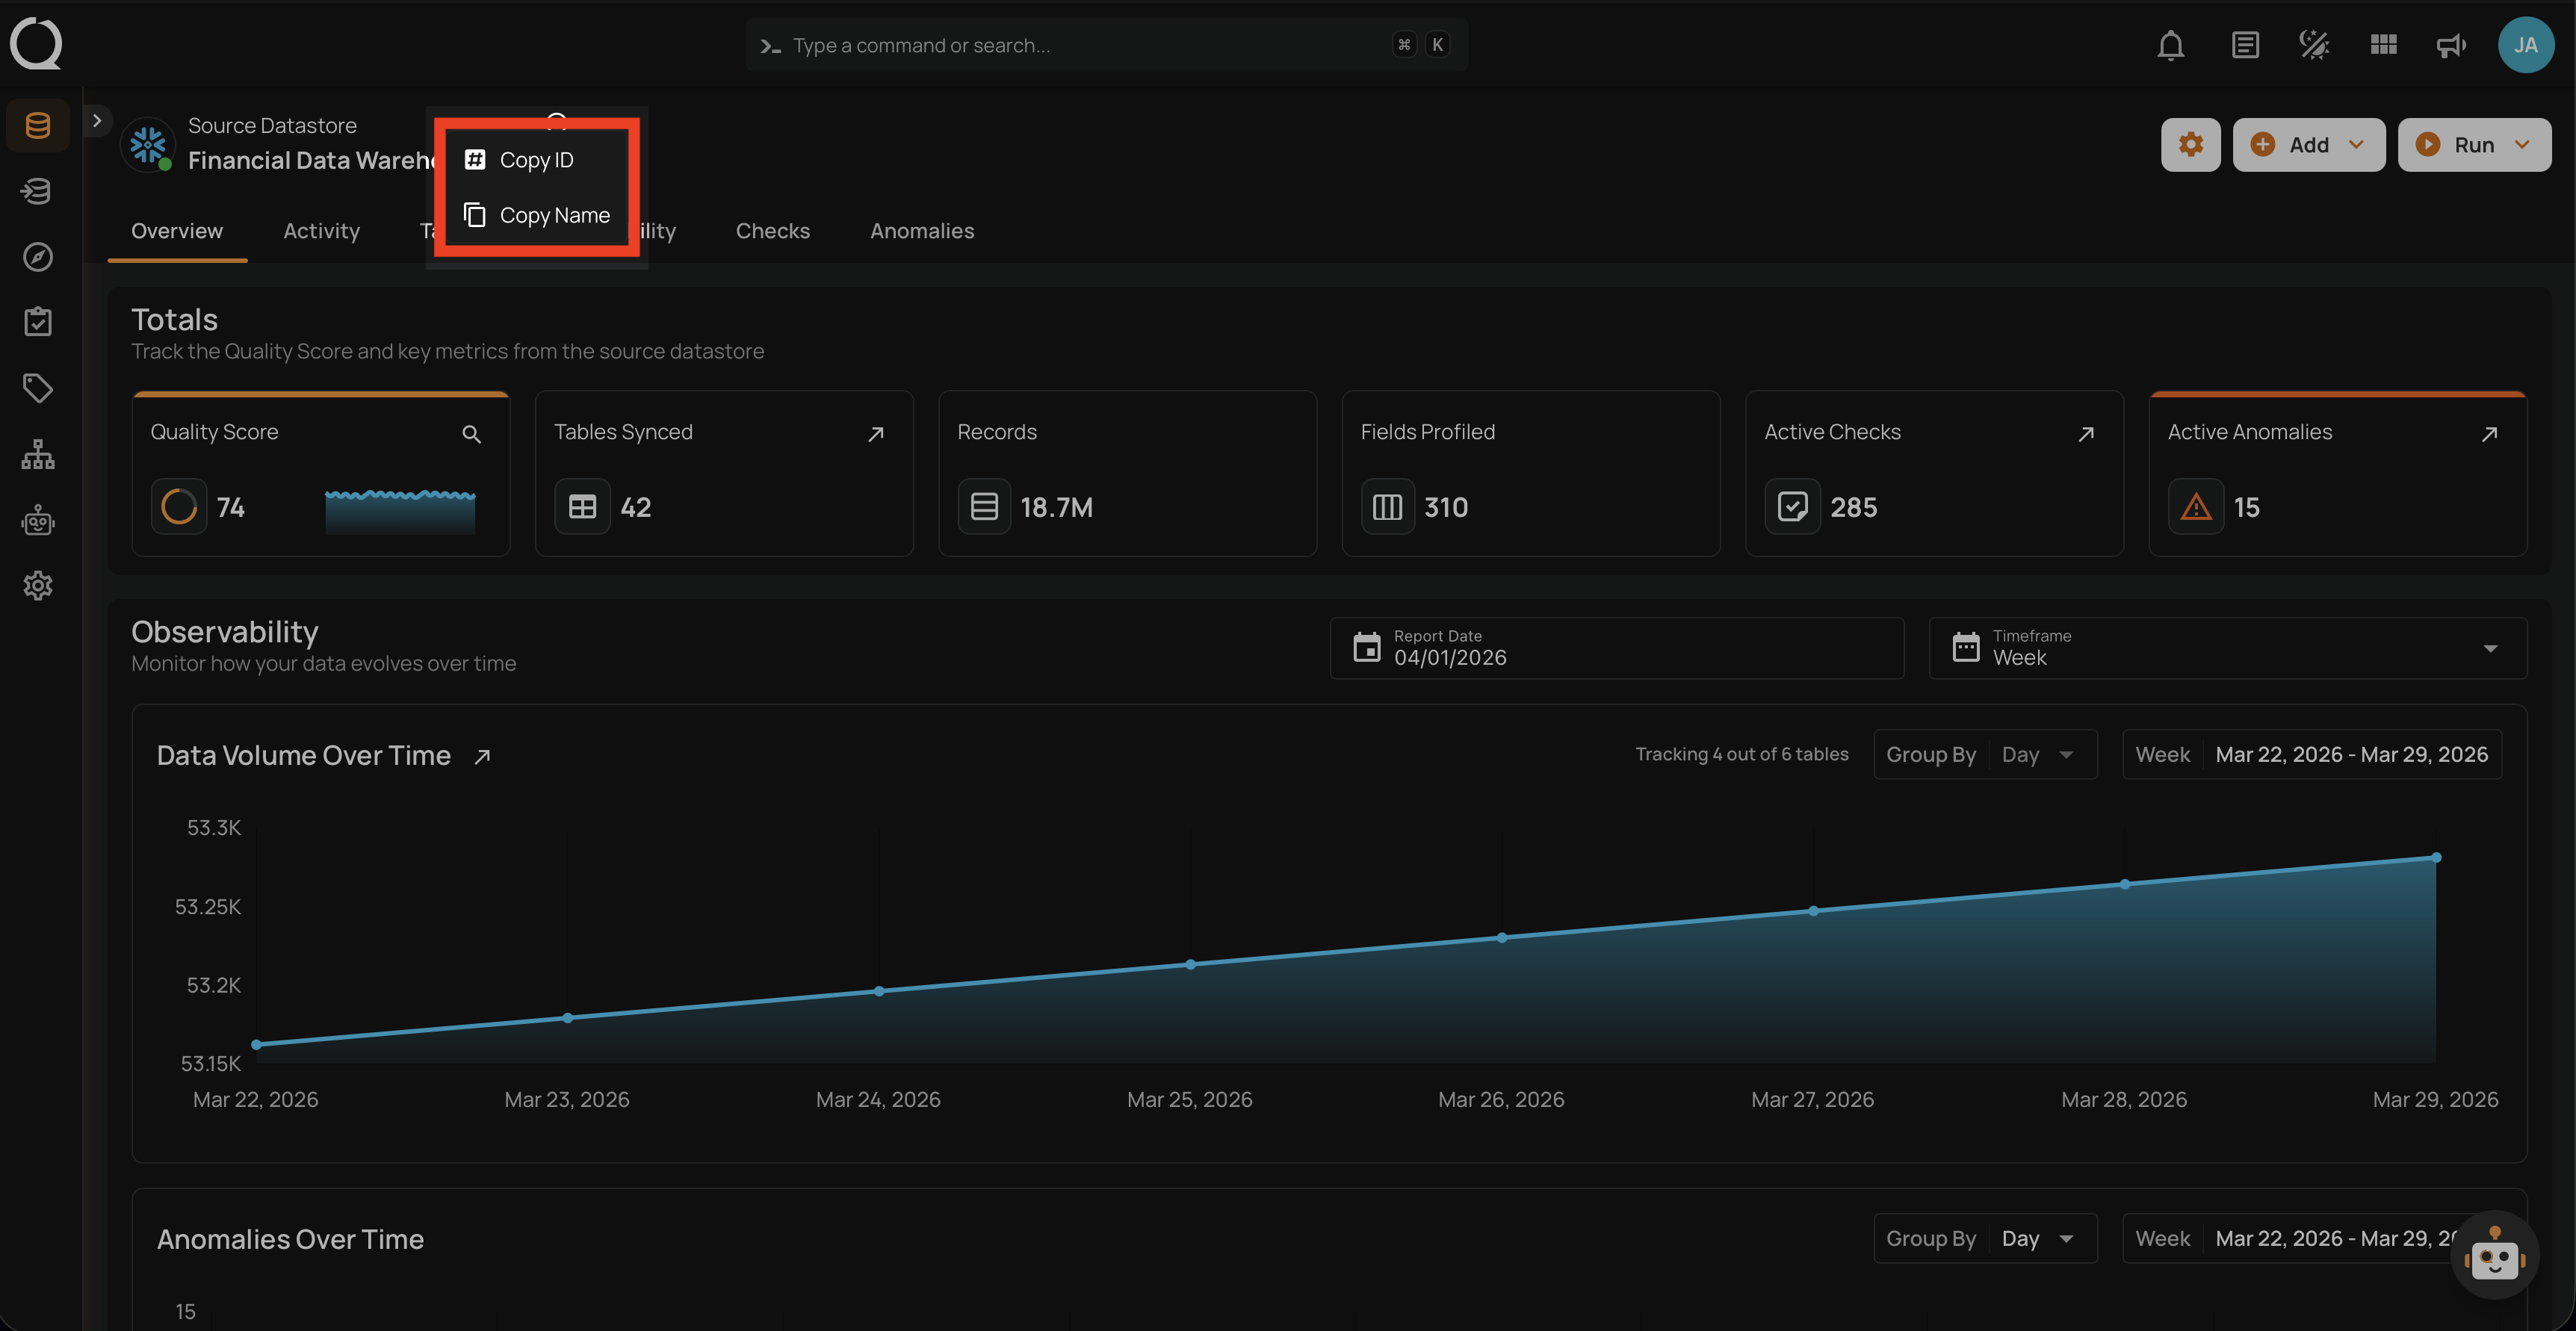2576x1331 pixels.
Task: Open the chatbot assistant bubble
Action: pyautogui.click(x=2494, y=1256)
